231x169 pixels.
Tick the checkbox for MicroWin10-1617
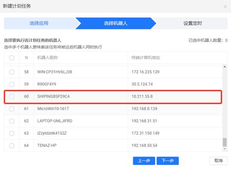pos(12,109)
